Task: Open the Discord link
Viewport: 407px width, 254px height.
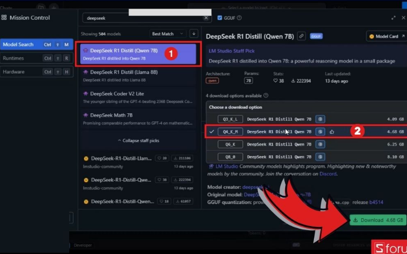Action: [328, 174]
